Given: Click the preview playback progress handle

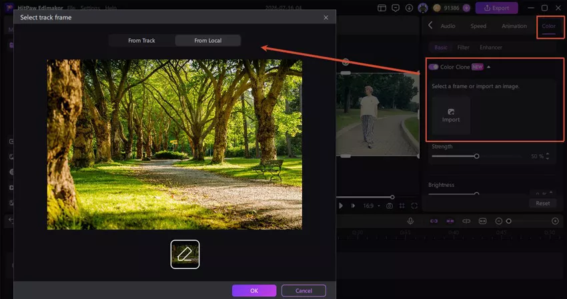Looking at the screenshot, I should pyautogui.click(x=392, y=198).
